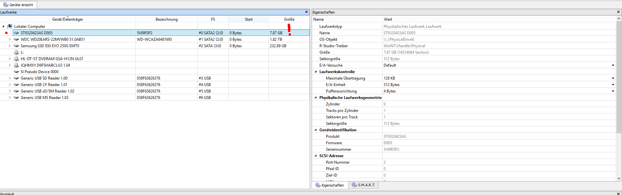Click the L: volume icon
This screenshot has height=195, width=622.
(16, 52)
